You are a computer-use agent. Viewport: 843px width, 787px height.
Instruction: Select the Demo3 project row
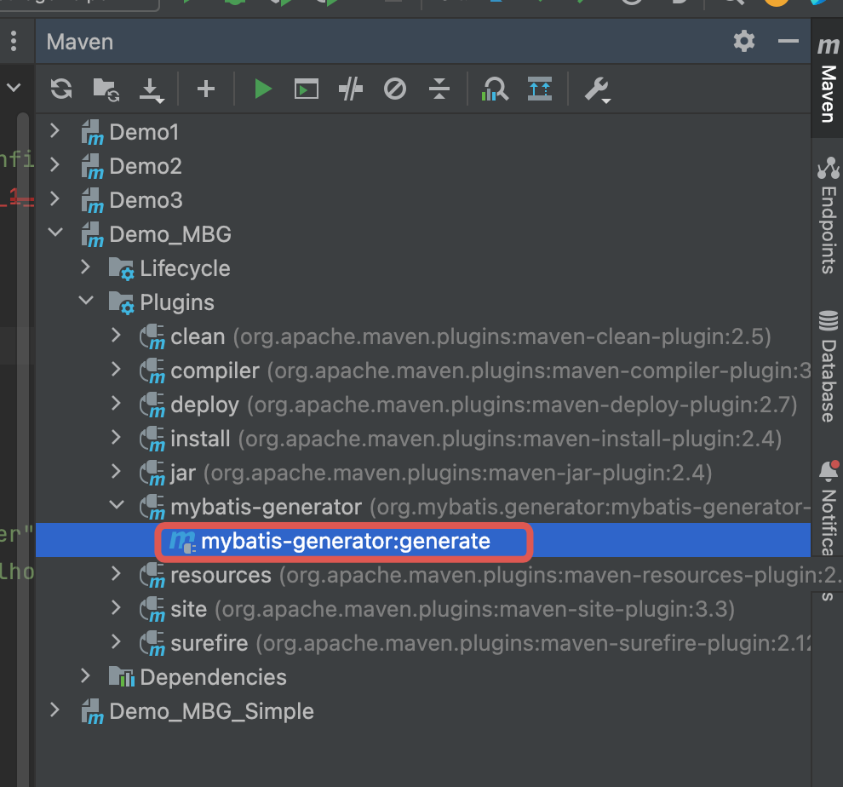tap(423, 199)
